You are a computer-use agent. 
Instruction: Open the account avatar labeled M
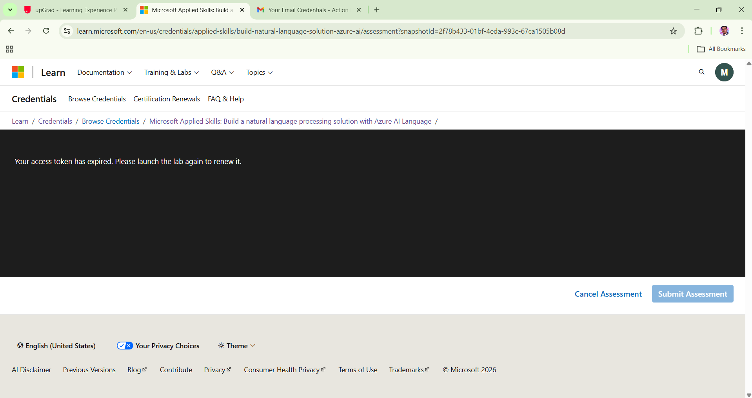click(x=724, y=72)
